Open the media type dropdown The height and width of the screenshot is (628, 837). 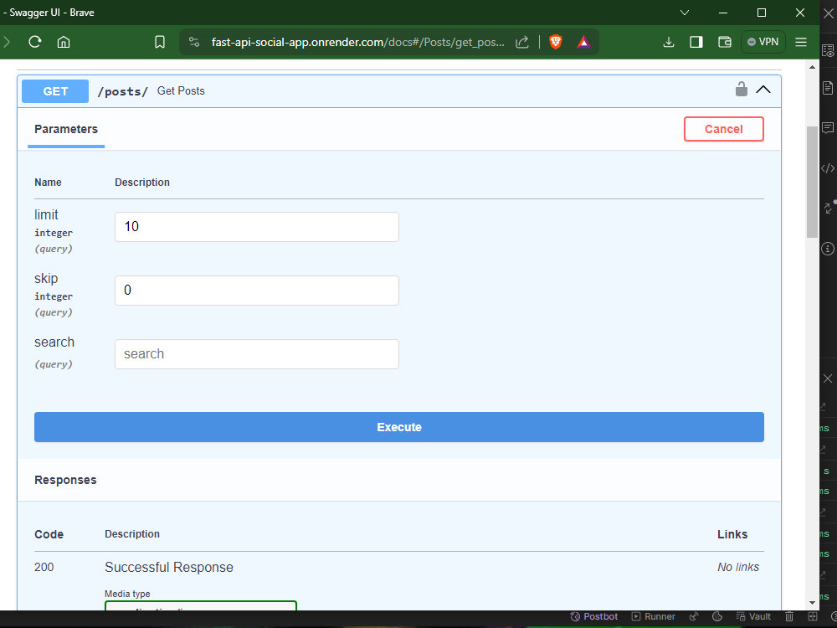201,605
